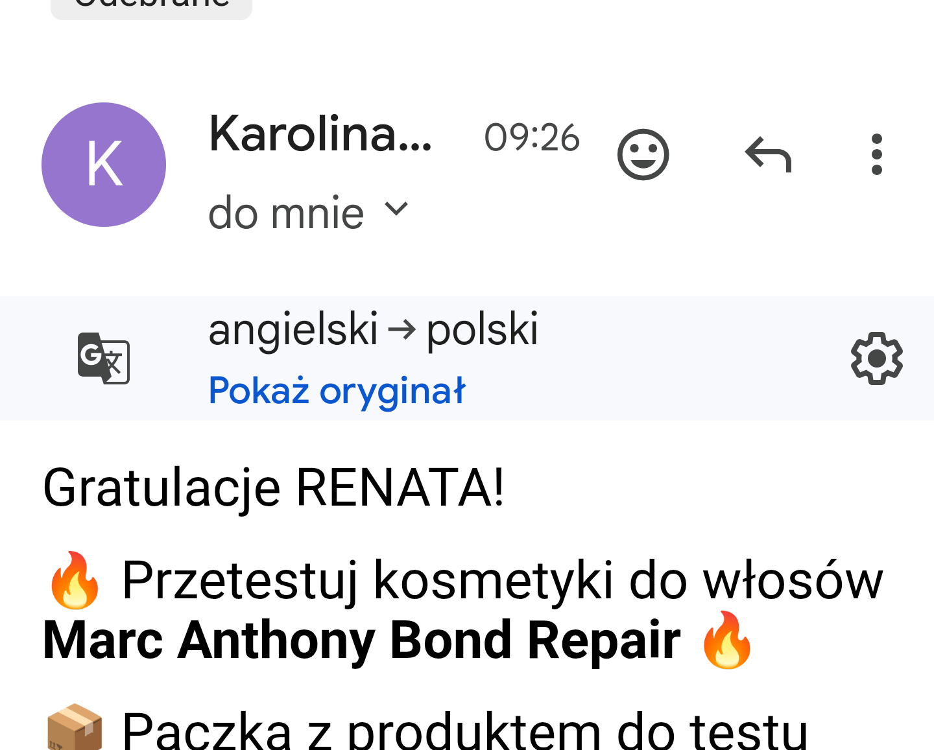Add an emoji reaction to the email
The width and height of the screenshot is (934, 750).
643,154
